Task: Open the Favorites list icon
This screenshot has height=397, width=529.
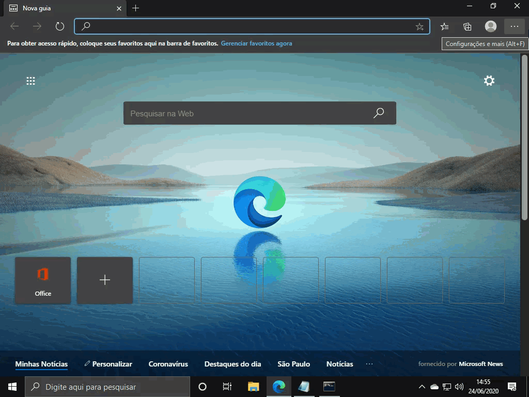Action: click(445, 26)
